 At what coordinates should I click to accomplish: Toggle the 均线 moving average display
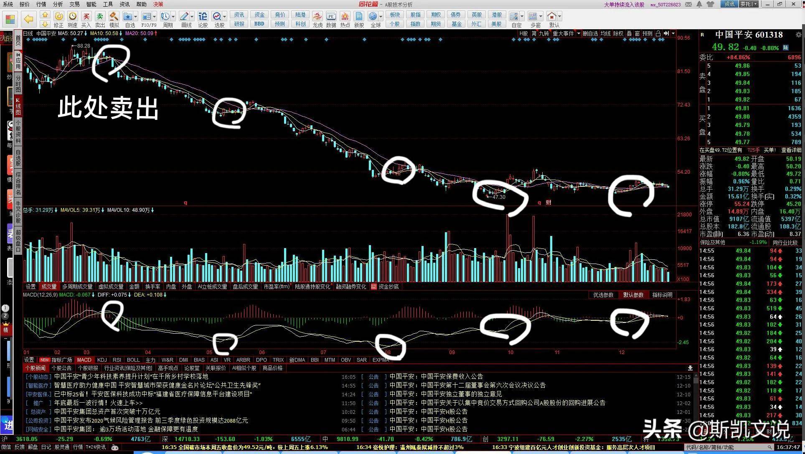click(x=606, y=33)
